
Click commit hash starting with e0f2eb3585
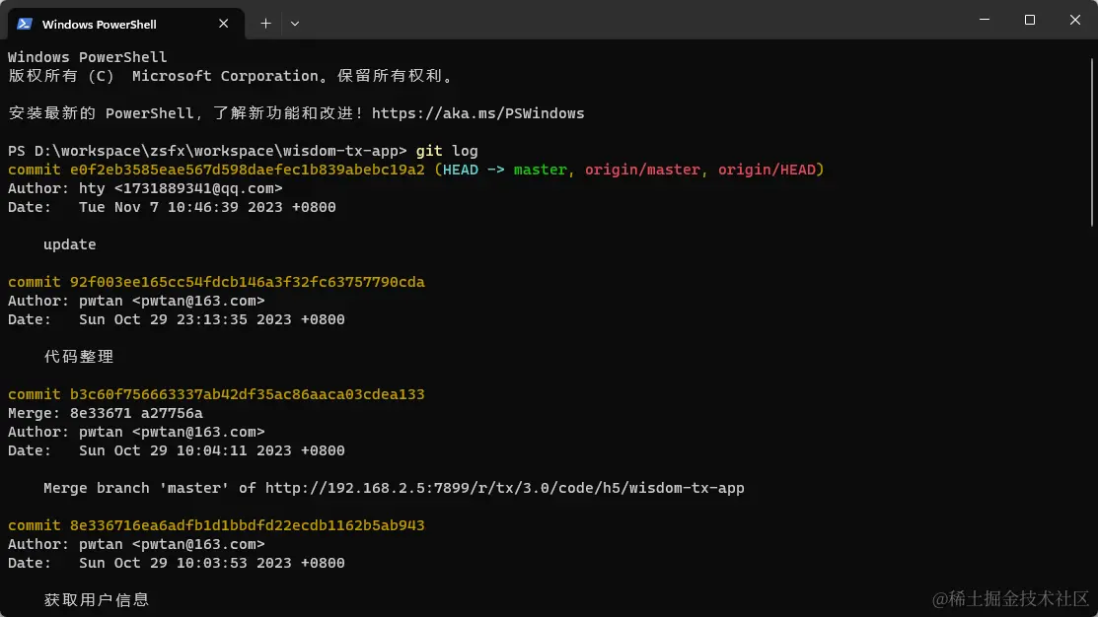(247, 170)
